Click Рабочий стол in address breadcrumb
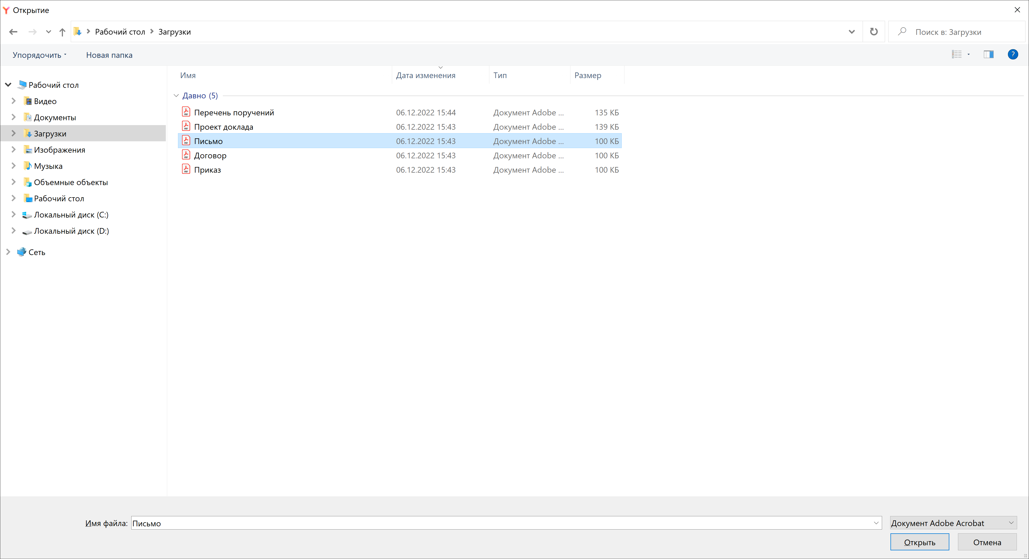This screenshot has height=559, width=1029. click(120, 32)
